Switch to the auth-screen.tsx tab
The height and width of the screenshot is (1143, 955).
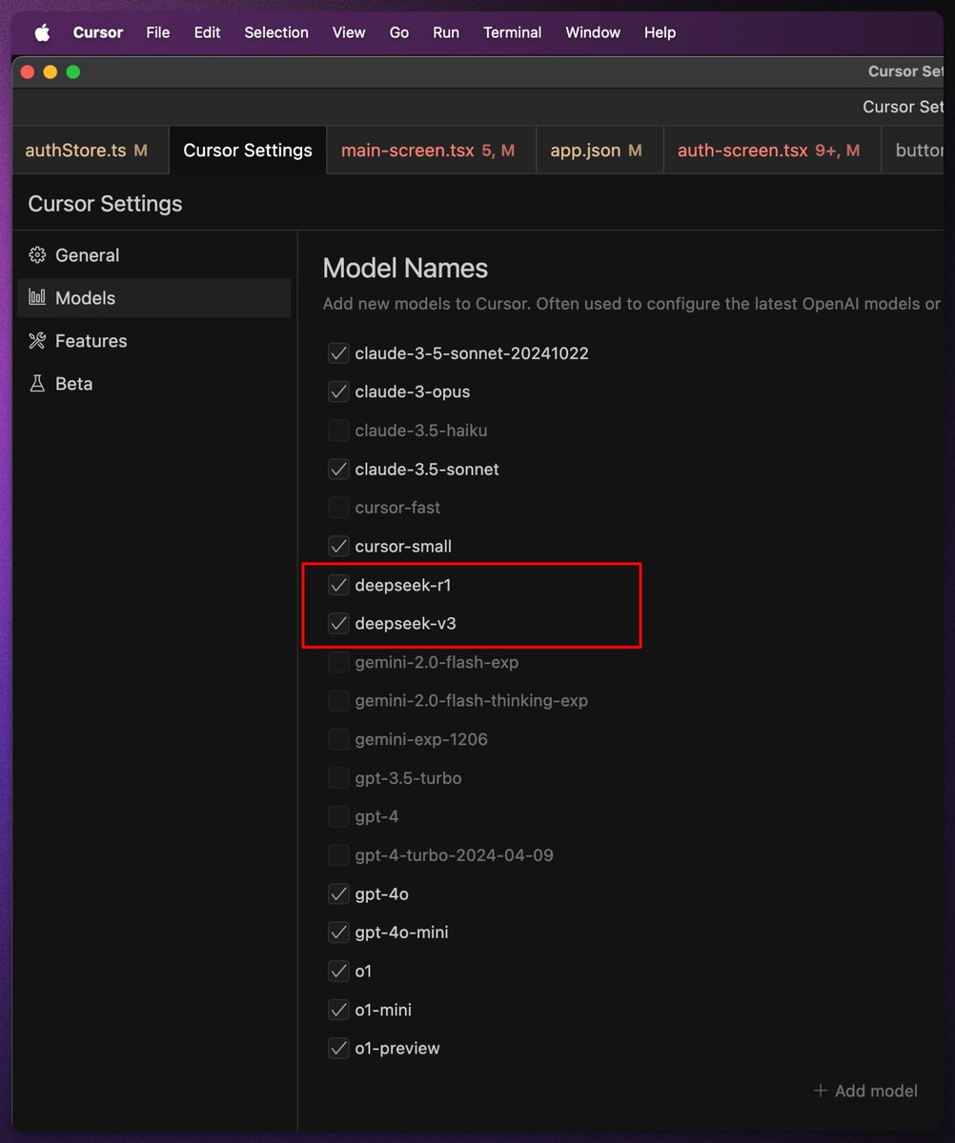click(772, 150)
